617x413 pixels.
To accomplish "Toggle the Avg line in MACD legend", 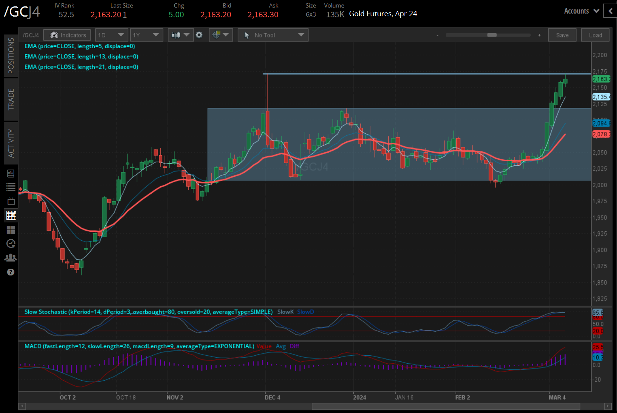I will tap(281, 346).
